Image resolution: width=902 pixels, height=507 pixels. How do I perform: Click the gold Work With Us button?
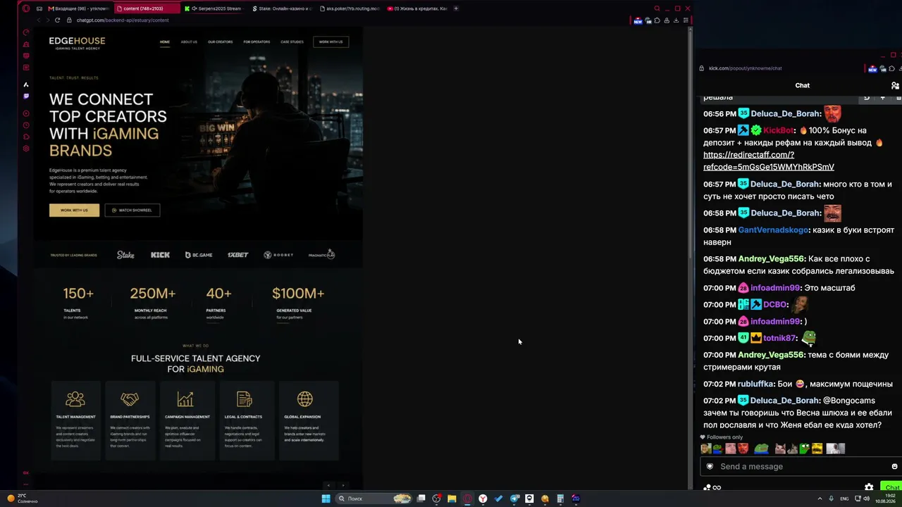point(74,210)
